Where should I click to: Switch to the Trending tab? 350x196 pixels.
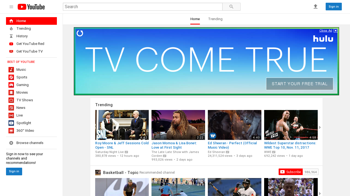(x=215, y=19)
